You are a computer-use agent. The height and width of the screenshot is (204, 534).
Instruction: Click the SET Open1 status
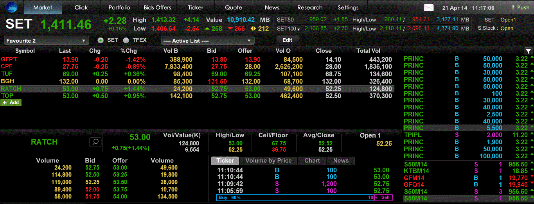(x=508, y=20)
